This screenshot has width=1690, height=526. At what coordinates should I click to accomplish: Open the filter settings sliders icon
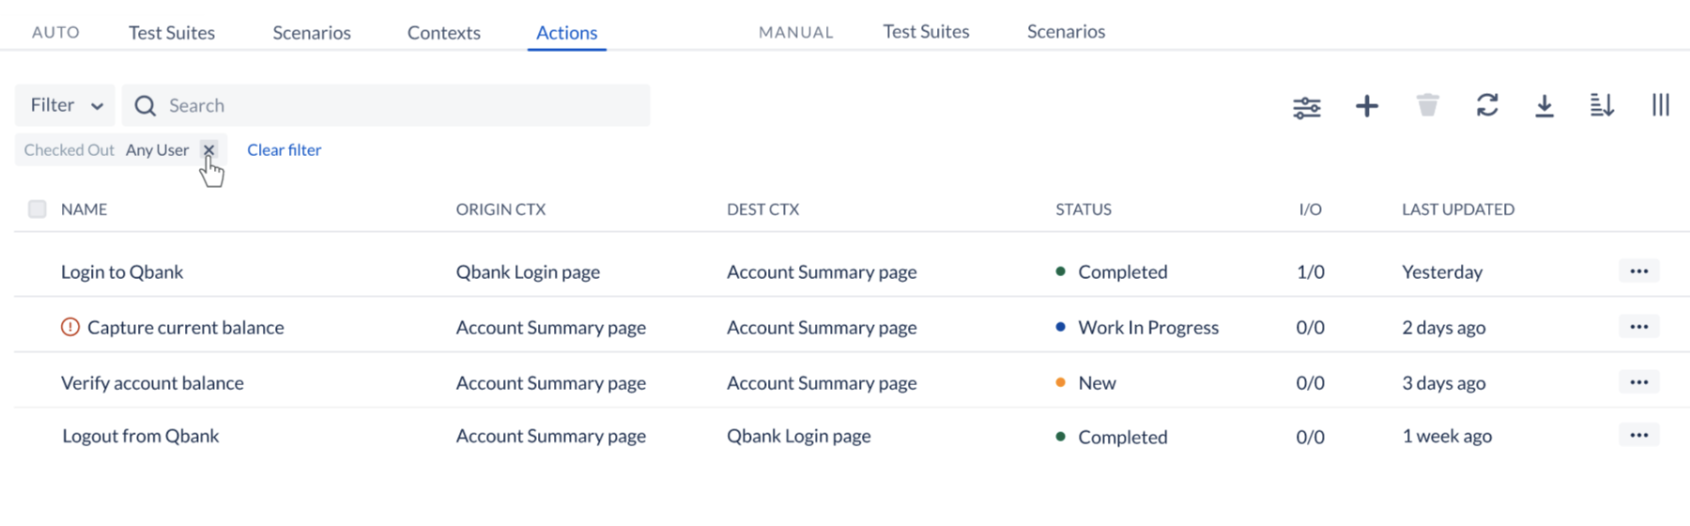1306,107
